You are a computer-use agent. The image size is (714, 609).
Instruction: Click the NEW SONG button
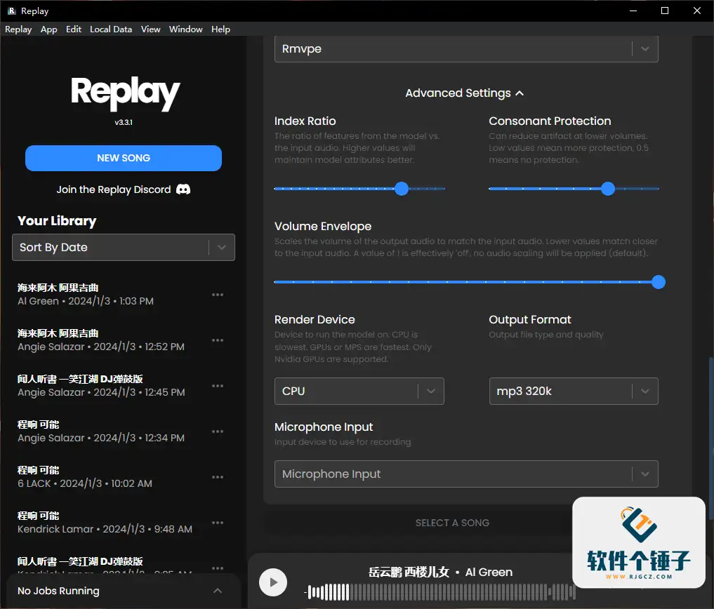pyautogui.click(x=124, y=158)
